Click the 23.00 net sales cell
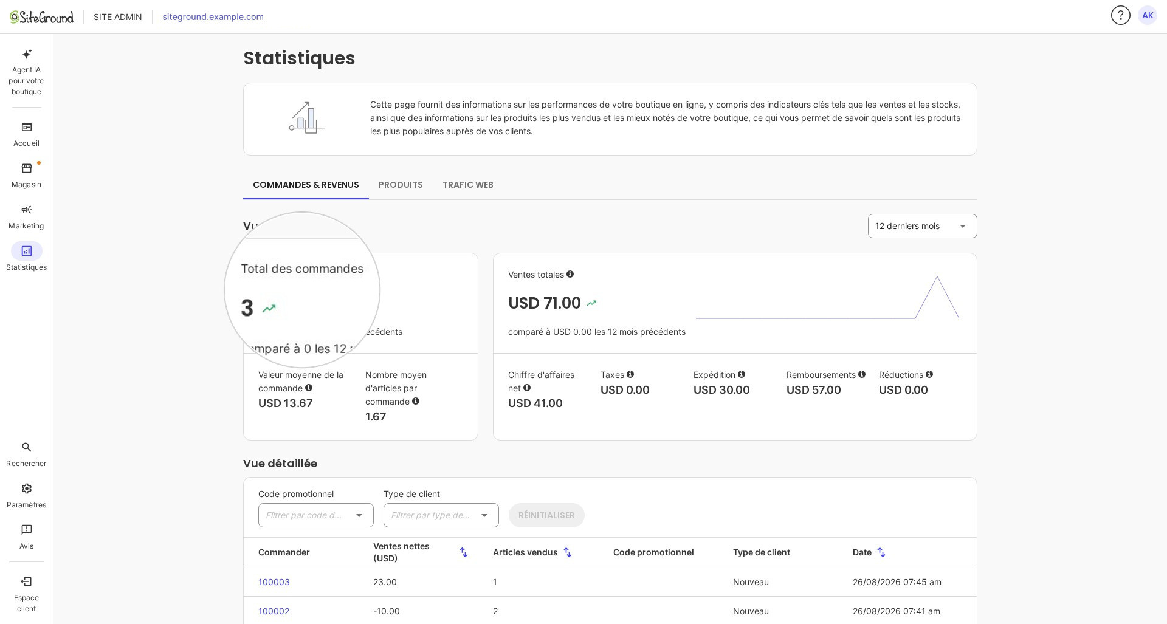The image size is (1167, 624). pos(385,582)
